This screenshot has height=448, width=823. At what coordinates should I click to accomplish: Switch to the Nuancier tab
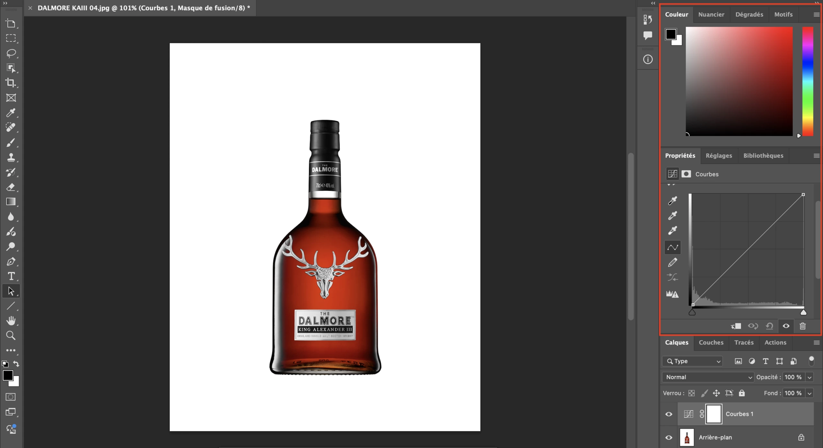click(711, 14)
